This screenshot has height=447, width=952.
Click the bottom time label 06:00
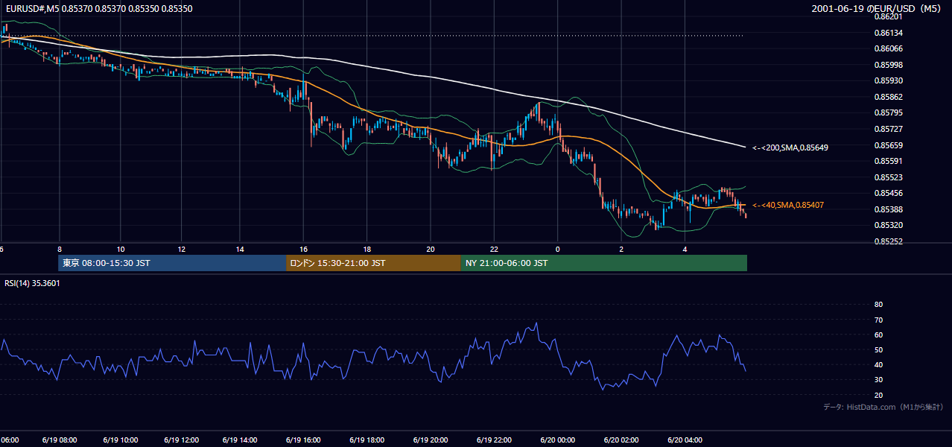(x=10, y=440)
